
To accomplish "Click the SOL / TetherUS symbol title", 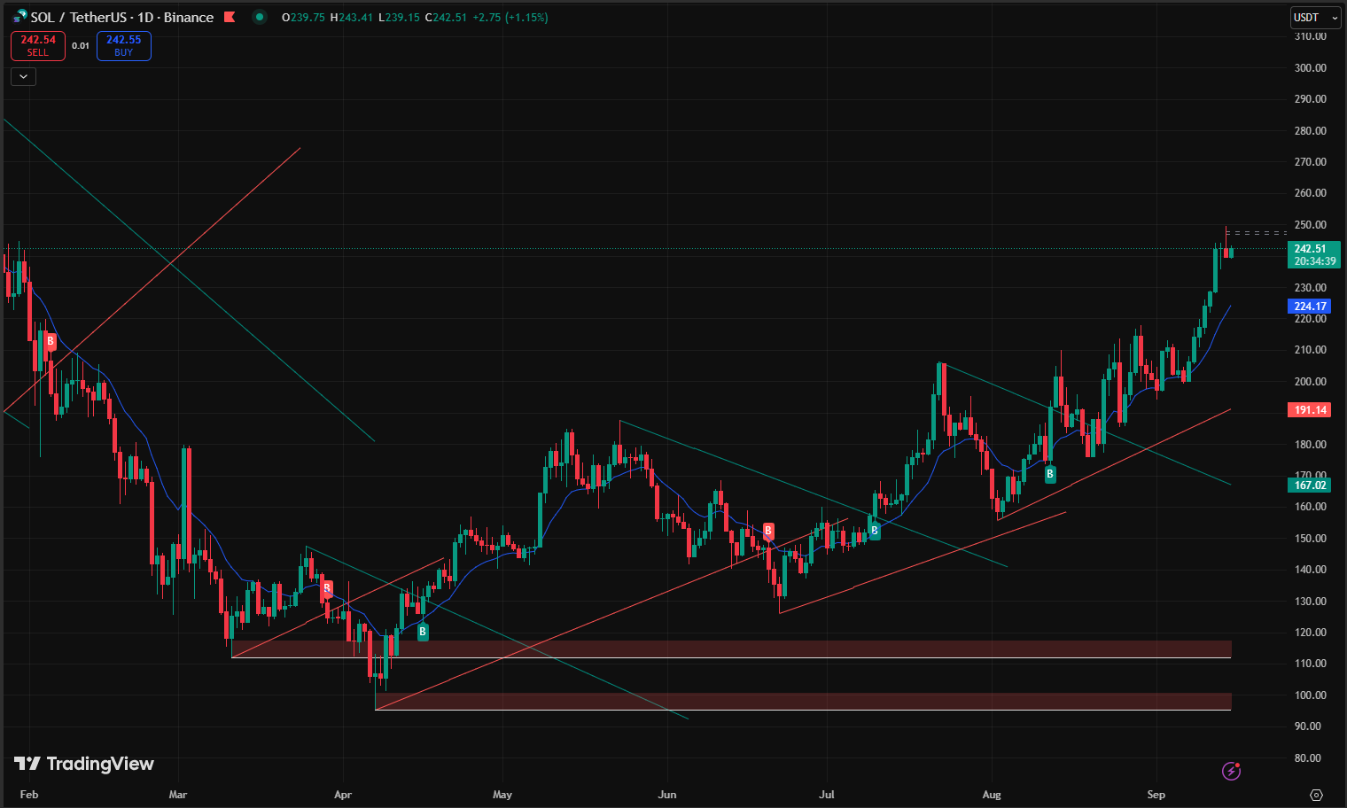I will click(122, 17).
